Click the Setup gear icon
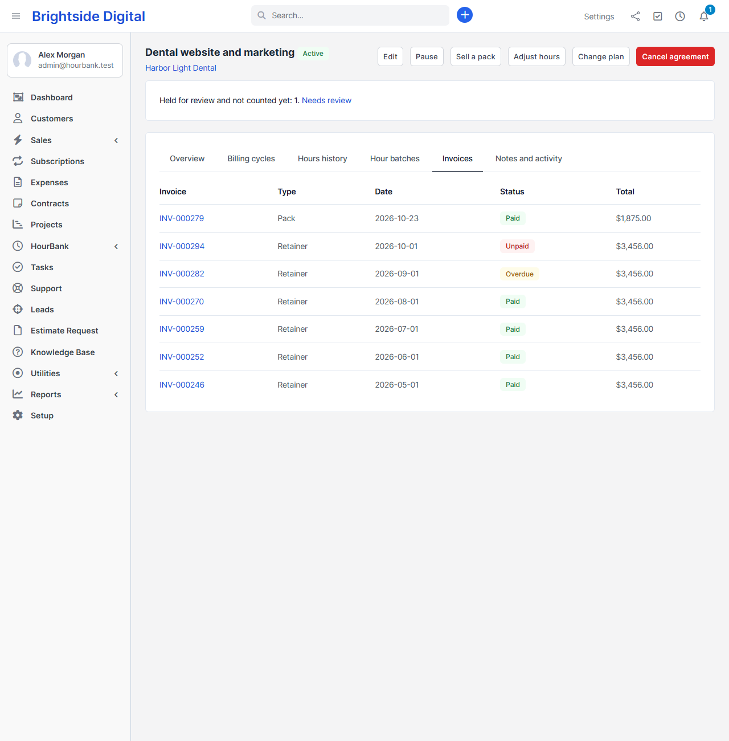The width and height of the screenshot is (729, 741). point(18,416)
